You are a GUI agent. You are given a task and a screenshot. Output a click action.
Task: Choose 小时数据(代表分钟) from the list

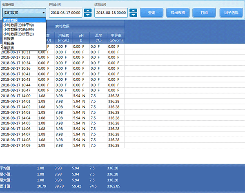[x=24, y=29]
